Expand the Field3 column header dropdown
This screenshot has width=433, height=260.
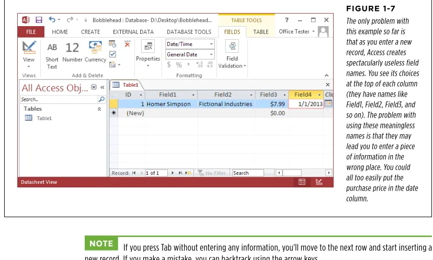tap(284, 95)
